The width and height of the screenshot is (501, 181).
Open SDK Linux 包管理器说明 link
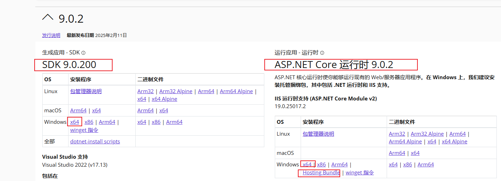[86, 91]
